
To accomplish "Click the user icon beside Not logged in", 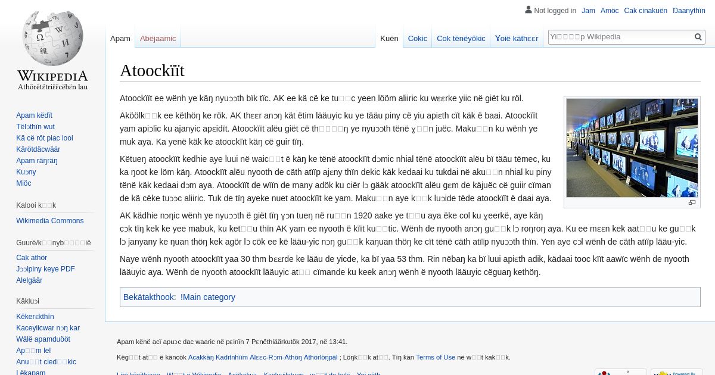I will 528,10.
